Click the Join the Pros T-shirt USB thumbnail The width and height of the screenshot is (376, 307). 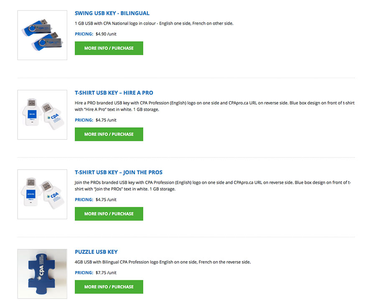coord(42,194)
